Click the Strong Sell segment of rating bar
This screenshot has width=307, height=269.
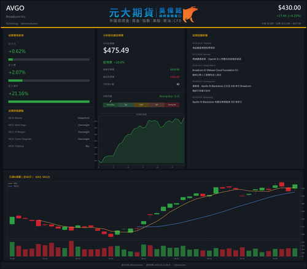172,105
